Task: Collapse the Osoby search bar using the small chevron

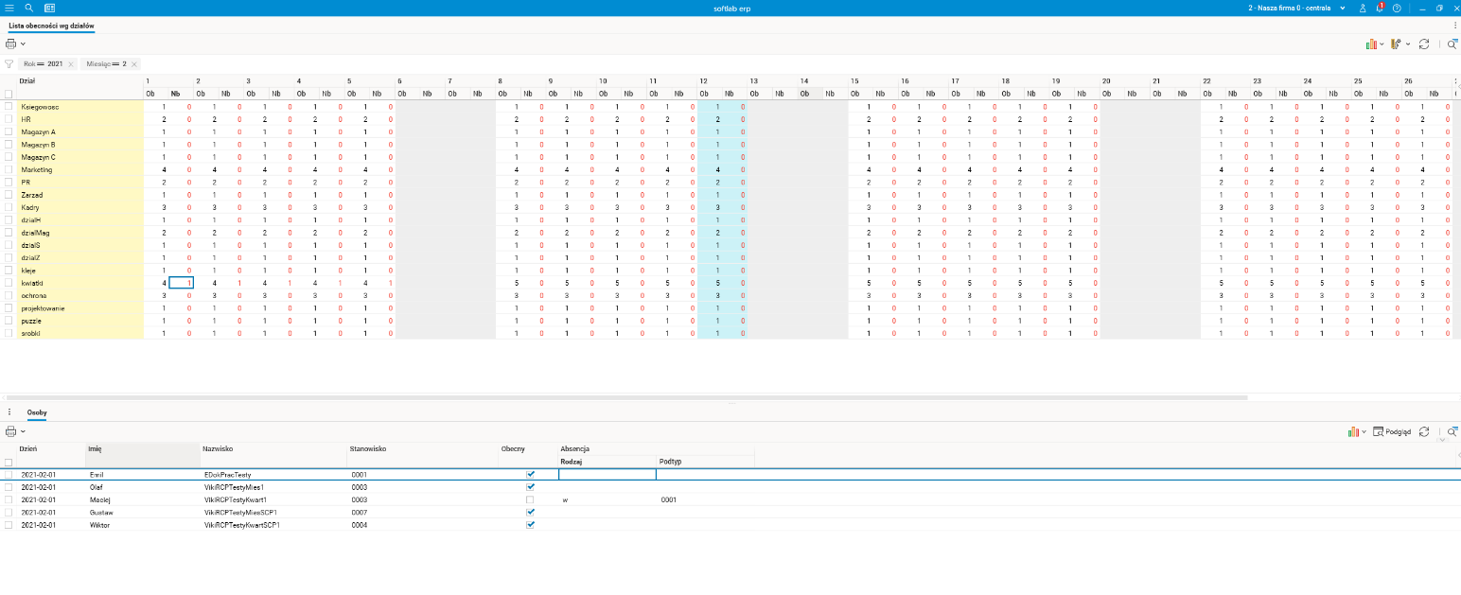Action: pyautogui.click(x=1442, y=440)
